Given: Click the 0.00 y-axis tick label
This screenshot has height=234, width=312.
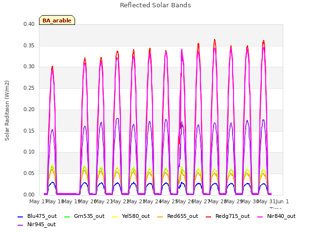Looking at the screenshot, I should (x=29, y=195).
